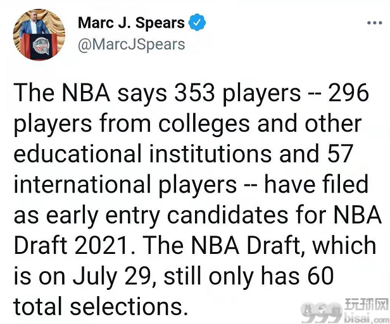Open Marc J. Spears' profile picture
390x324 pixels.
click(x=39, y=35)
